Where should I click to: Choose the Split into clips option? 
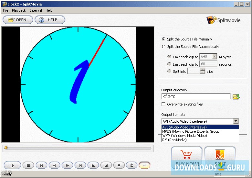tap(169, 71)
